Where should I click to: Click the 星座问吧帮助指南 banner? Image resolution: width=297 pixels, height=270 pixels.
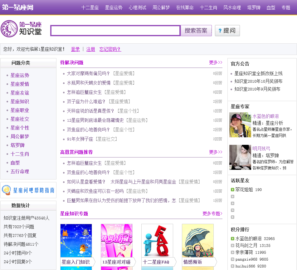click(28, 190)
